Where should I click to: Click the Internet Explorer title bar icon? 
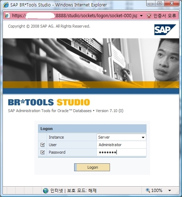coord(6,5)
